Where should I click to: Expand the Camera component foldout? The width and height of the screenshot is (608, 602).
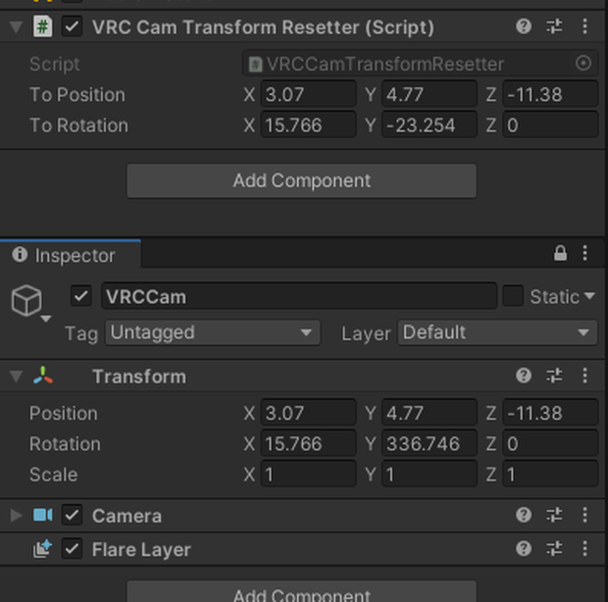pos(16,515)
